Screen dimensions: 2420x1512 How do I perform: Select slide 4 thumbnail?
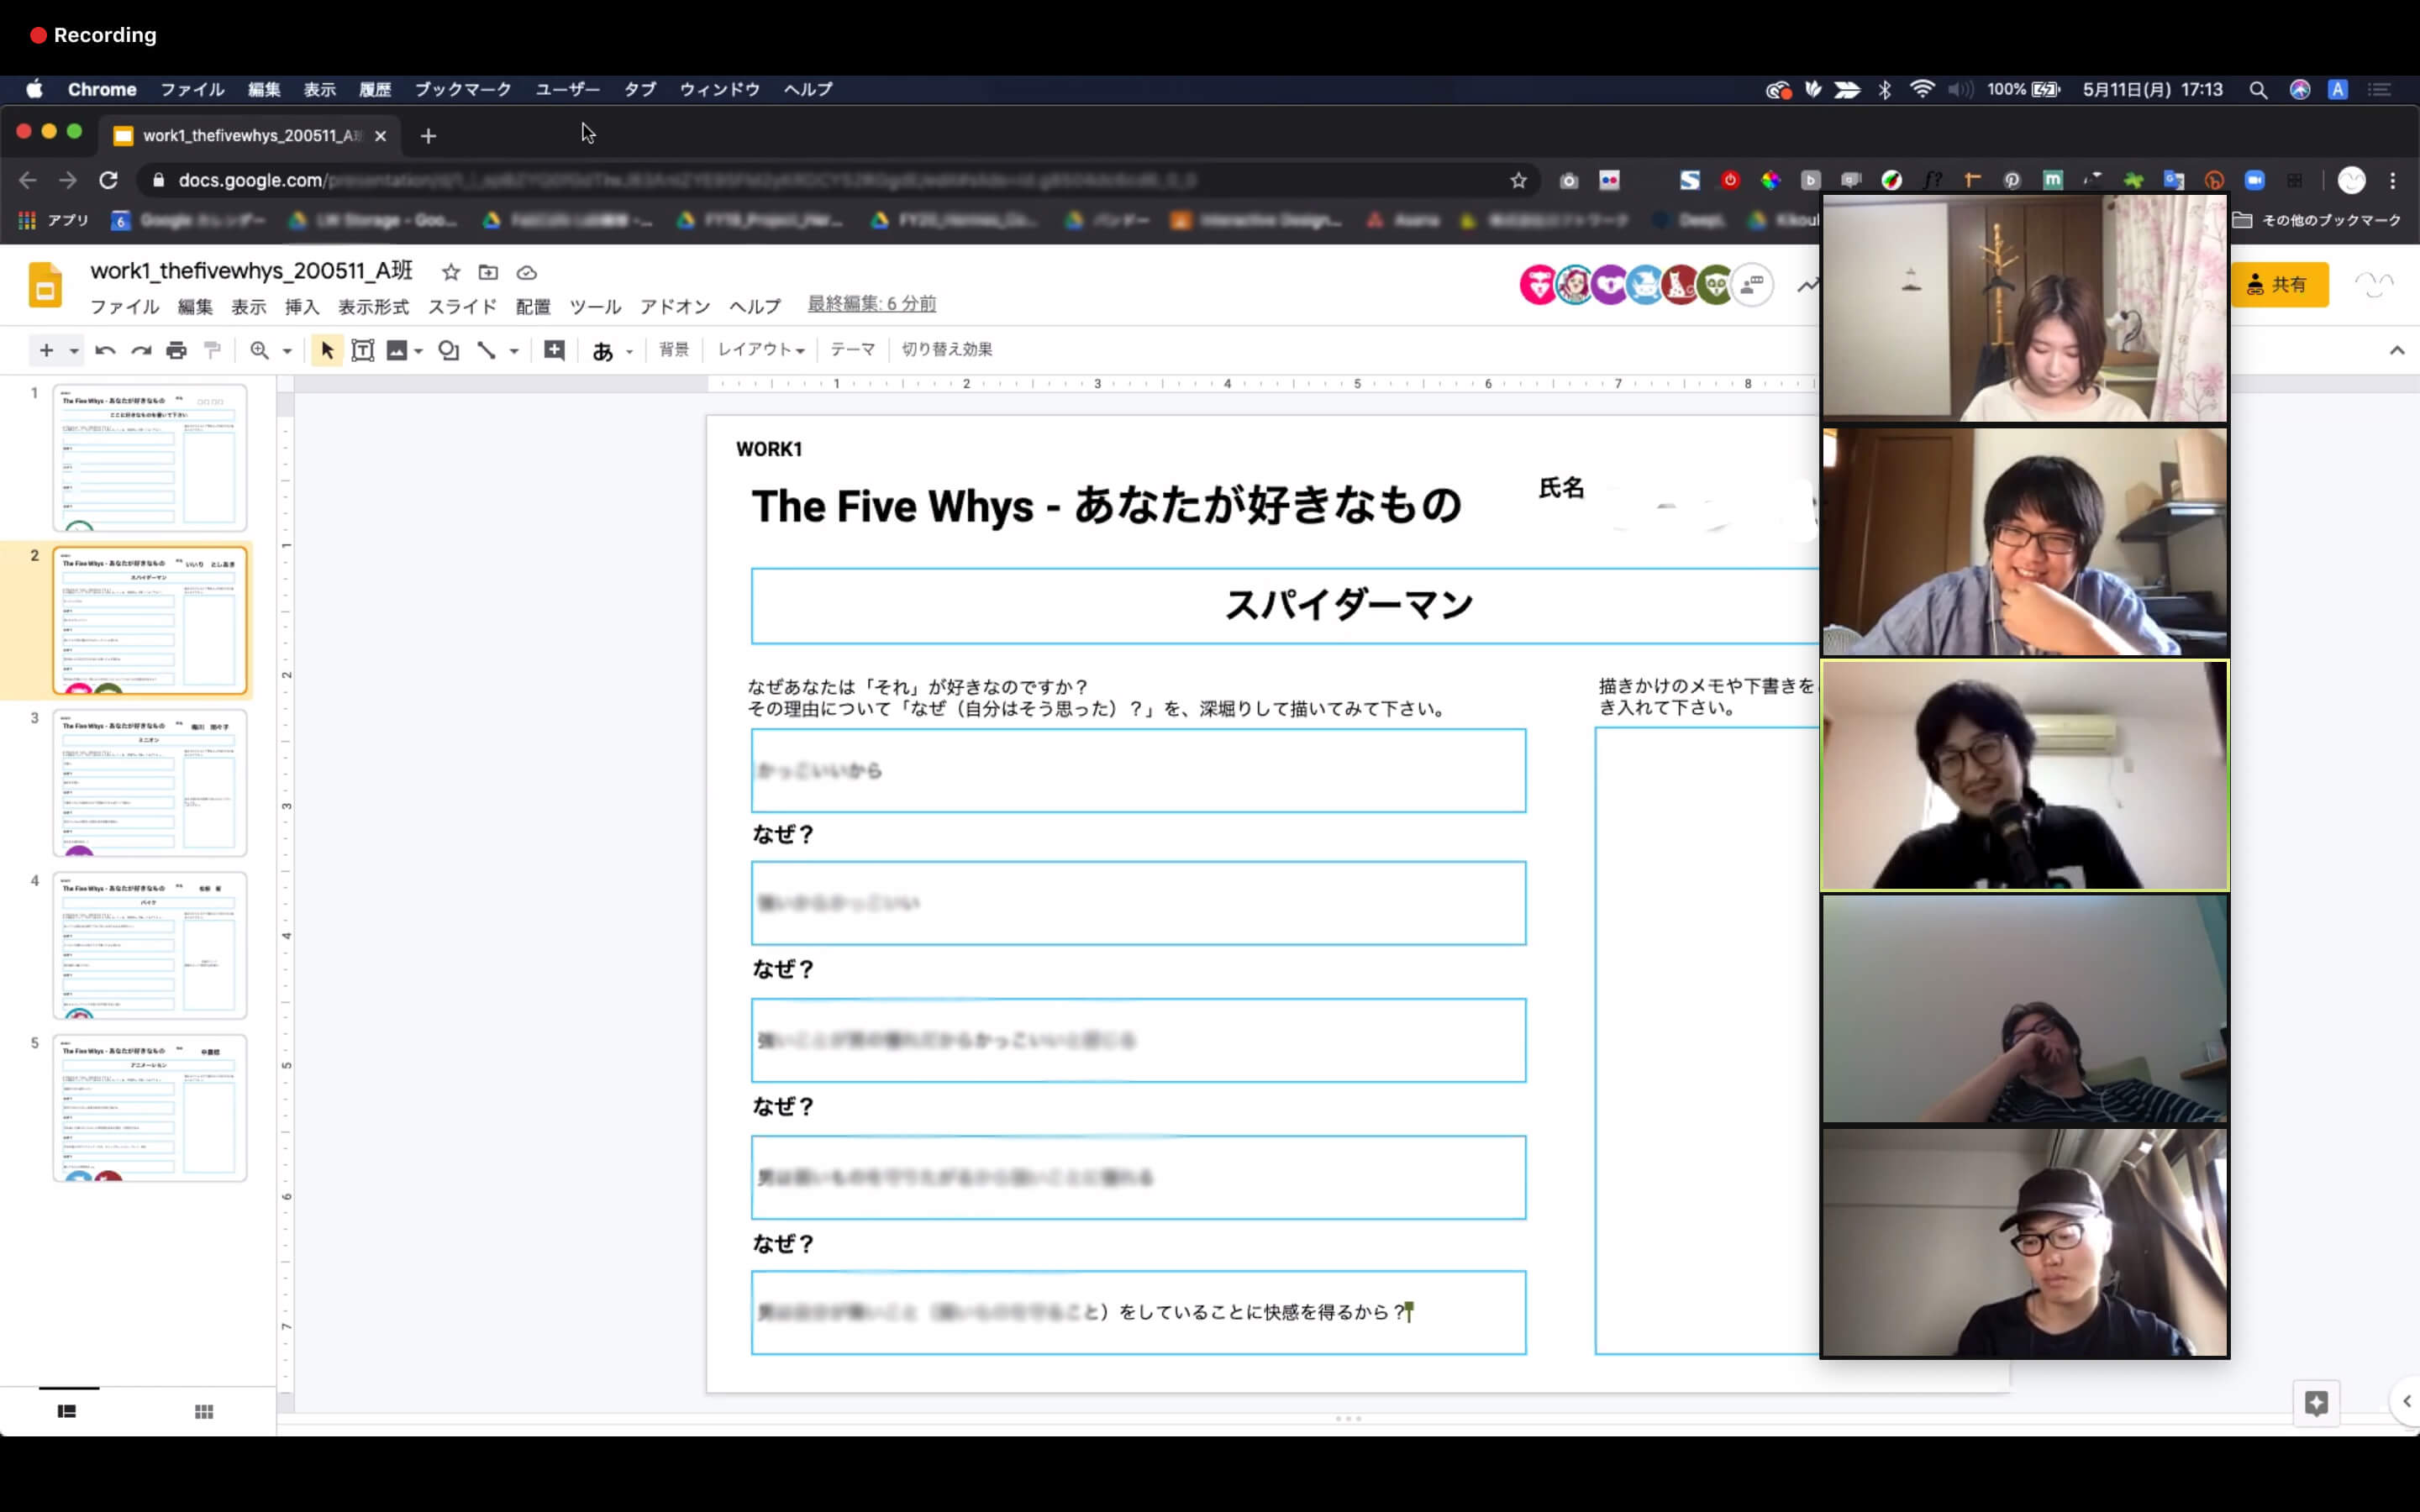click(x=150, y=945)
